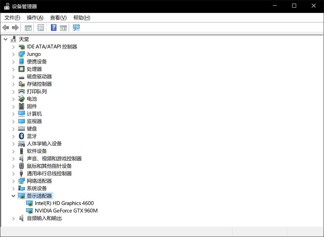Select NVIDIA GeForce GTX 960M entry
The width and height of the screenshot is (324, 237).
coord(66,210)
